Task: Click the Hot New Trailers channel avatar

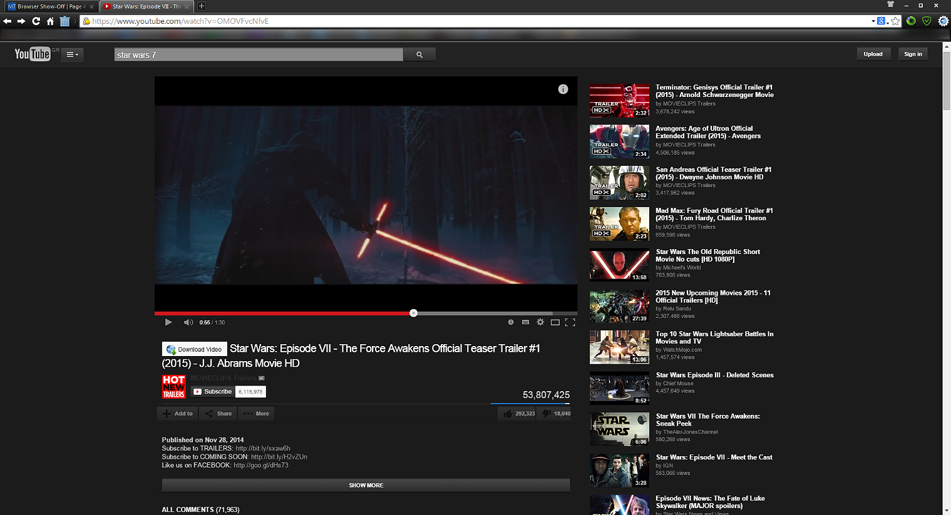Action: coord(174,387)
